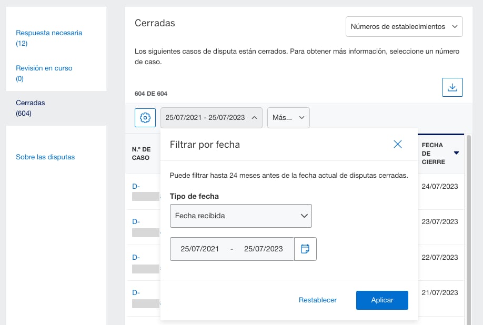483x325 pixels.
Task: Click the download icon button
Action: coord(452,87)
